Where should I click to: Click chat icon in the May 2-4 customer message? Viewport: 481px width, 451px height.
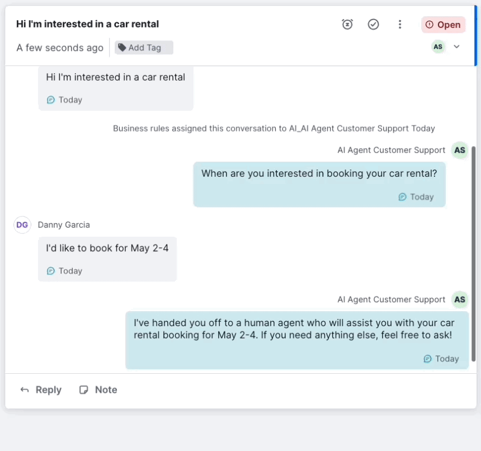coord(51,271)
